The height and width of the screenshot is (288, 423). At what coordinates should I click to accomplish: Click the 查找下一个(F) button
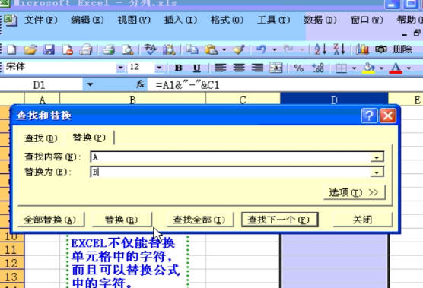(x=279, y=220)
